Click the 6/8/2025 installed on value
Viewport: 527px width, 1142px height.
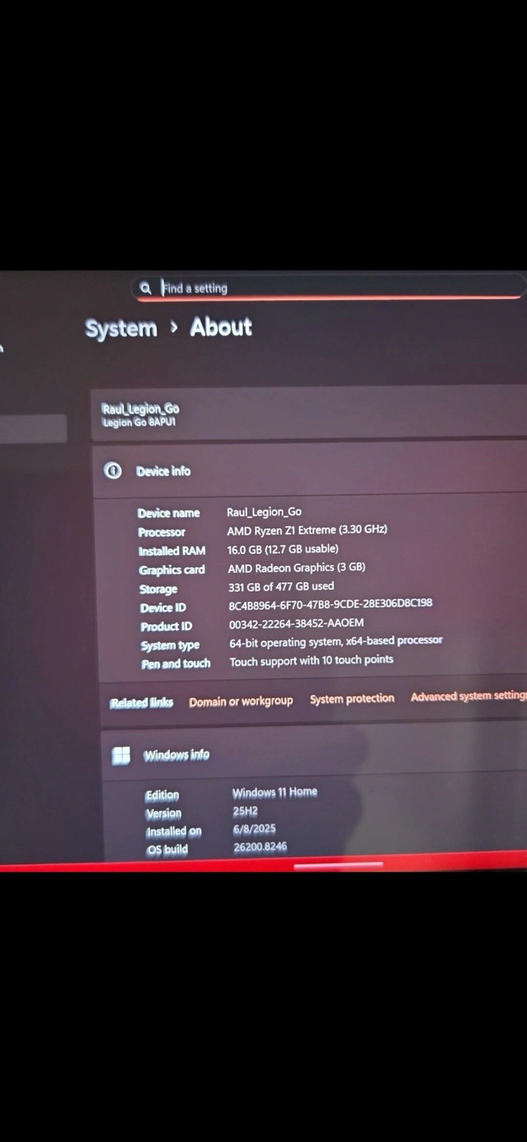tap(254, 829)
